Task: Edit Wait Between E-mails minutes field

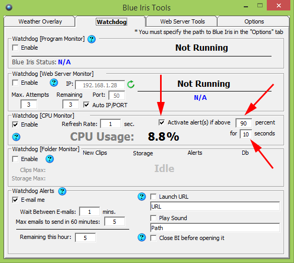Action: (x=89, y=212)
